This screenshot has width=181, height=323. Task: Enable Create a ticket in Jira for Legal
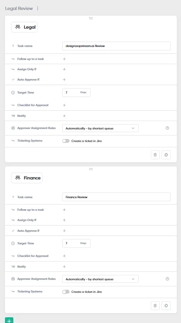(x=66, y=141)
